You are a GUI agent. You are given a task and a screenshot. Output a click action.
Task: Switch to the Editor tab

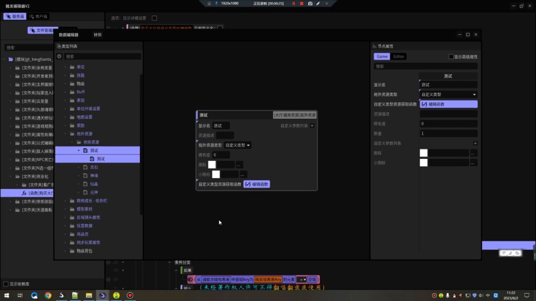[399, 56]
